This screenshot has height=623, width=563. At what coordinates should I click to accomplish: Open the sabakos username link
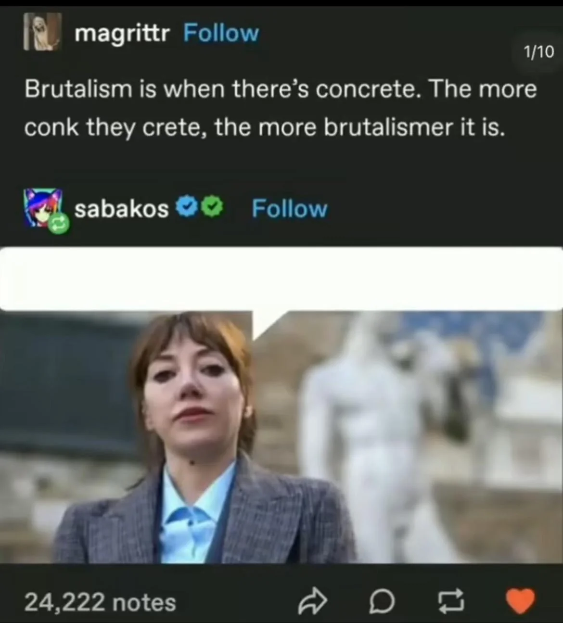[x=121, y=209]
